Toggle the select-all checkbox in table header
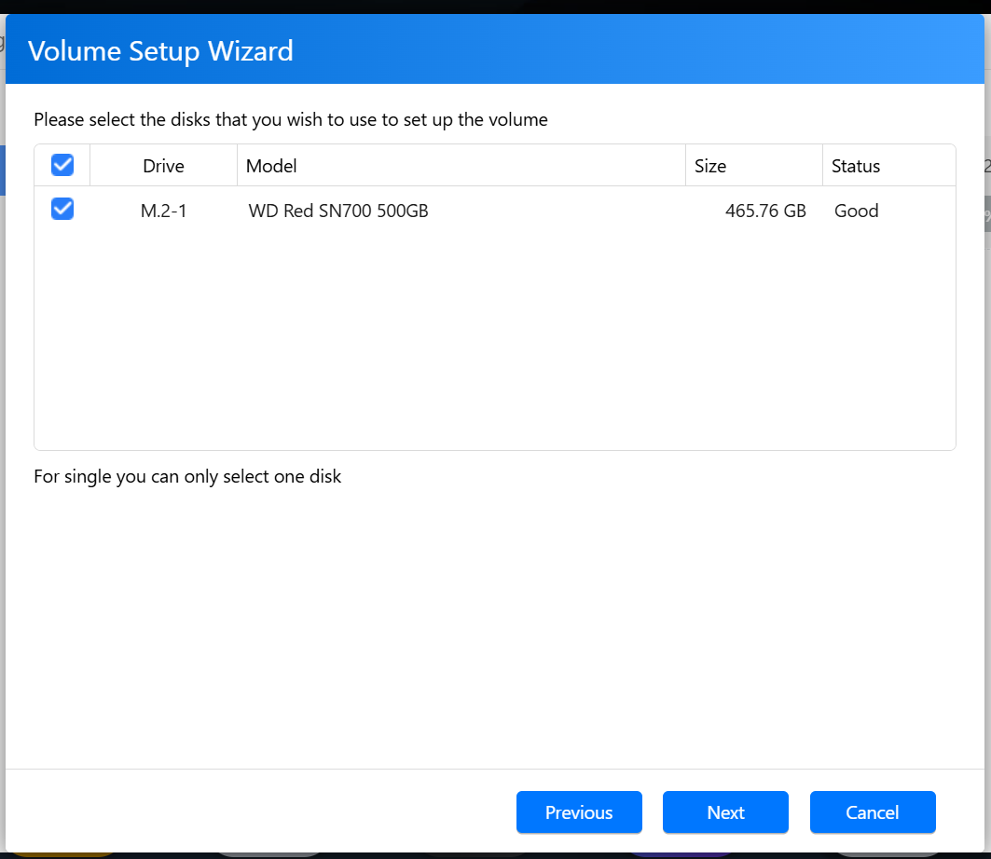The height and width of the screenshot is (859, 991). 62,165
